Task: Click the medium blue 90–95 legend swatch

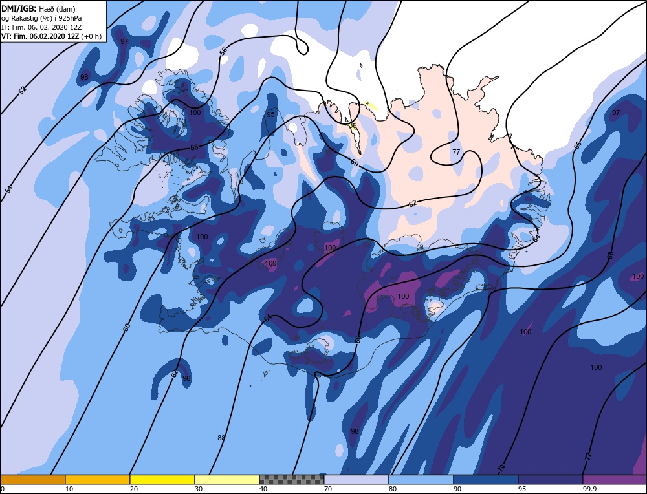Action: click(x=486, y=479)
